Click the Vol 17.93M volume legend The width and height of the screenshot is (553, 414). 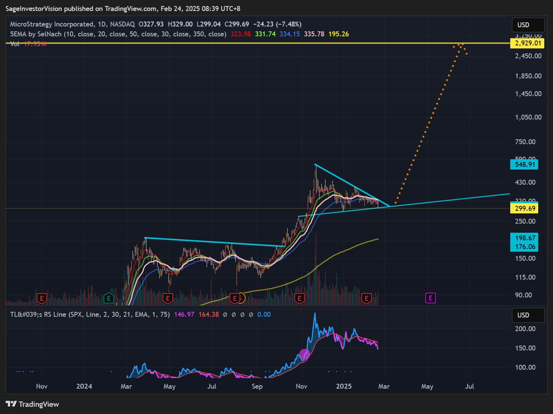28,44
